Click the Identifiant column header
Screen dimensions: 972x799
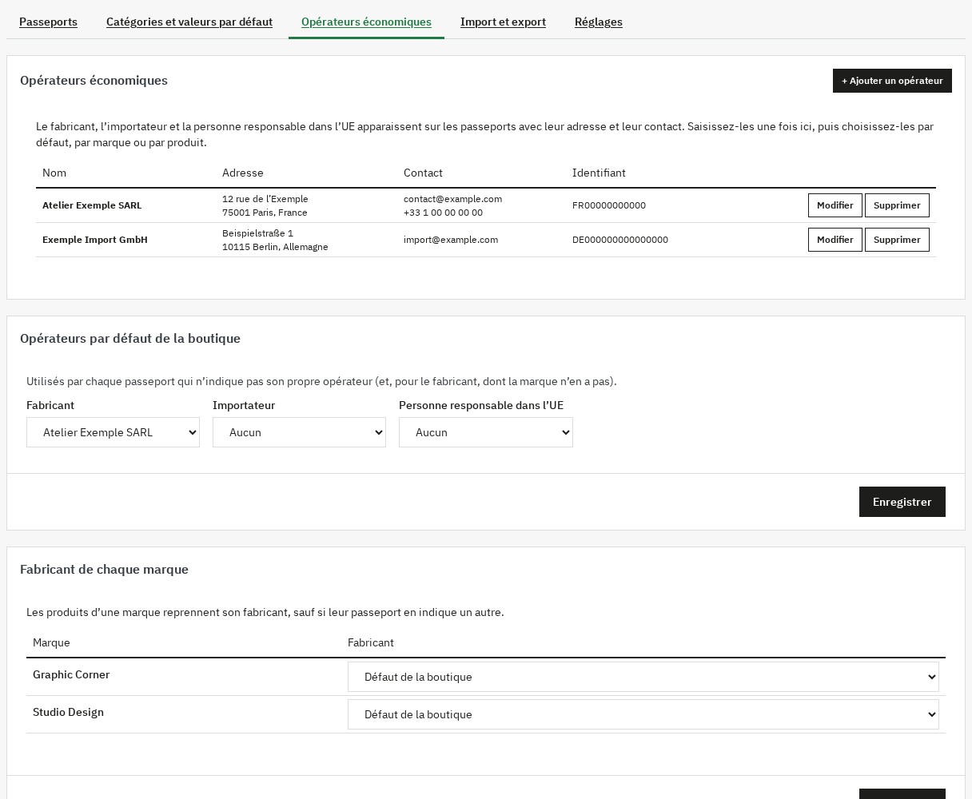coord(599,173)
